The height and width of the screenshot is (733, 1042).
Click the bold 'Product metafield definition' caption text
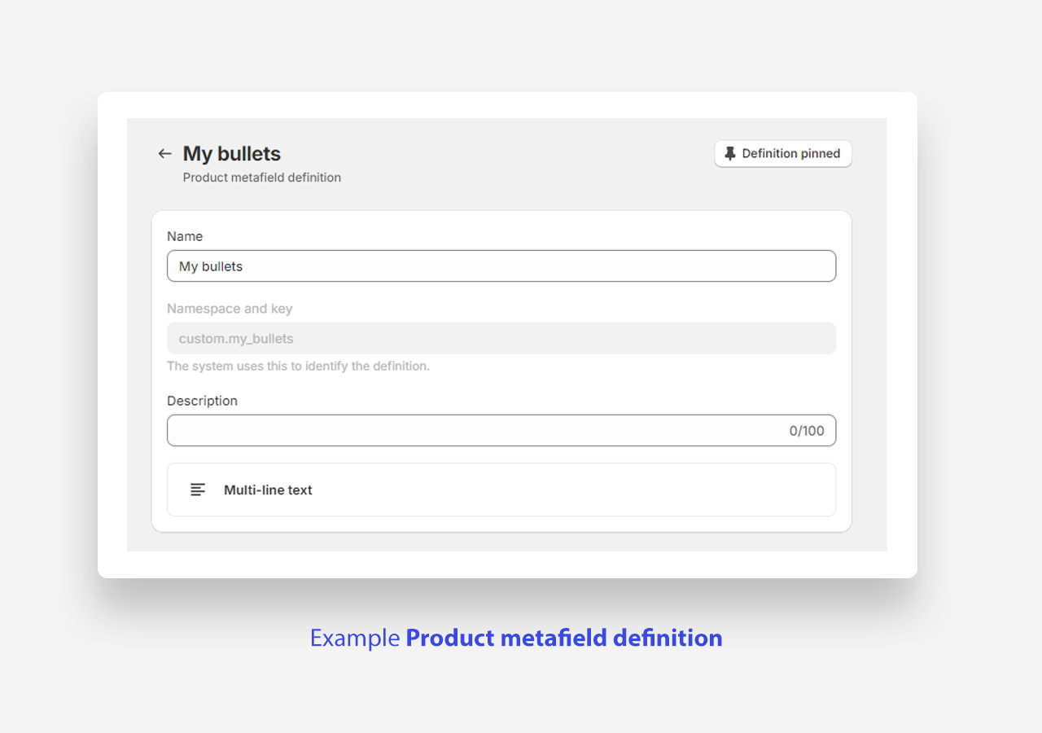pos(563,638)
